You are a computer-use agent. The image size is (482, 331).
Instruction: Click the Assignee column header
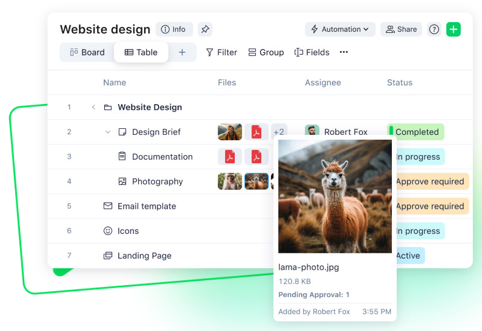[323, 82]
